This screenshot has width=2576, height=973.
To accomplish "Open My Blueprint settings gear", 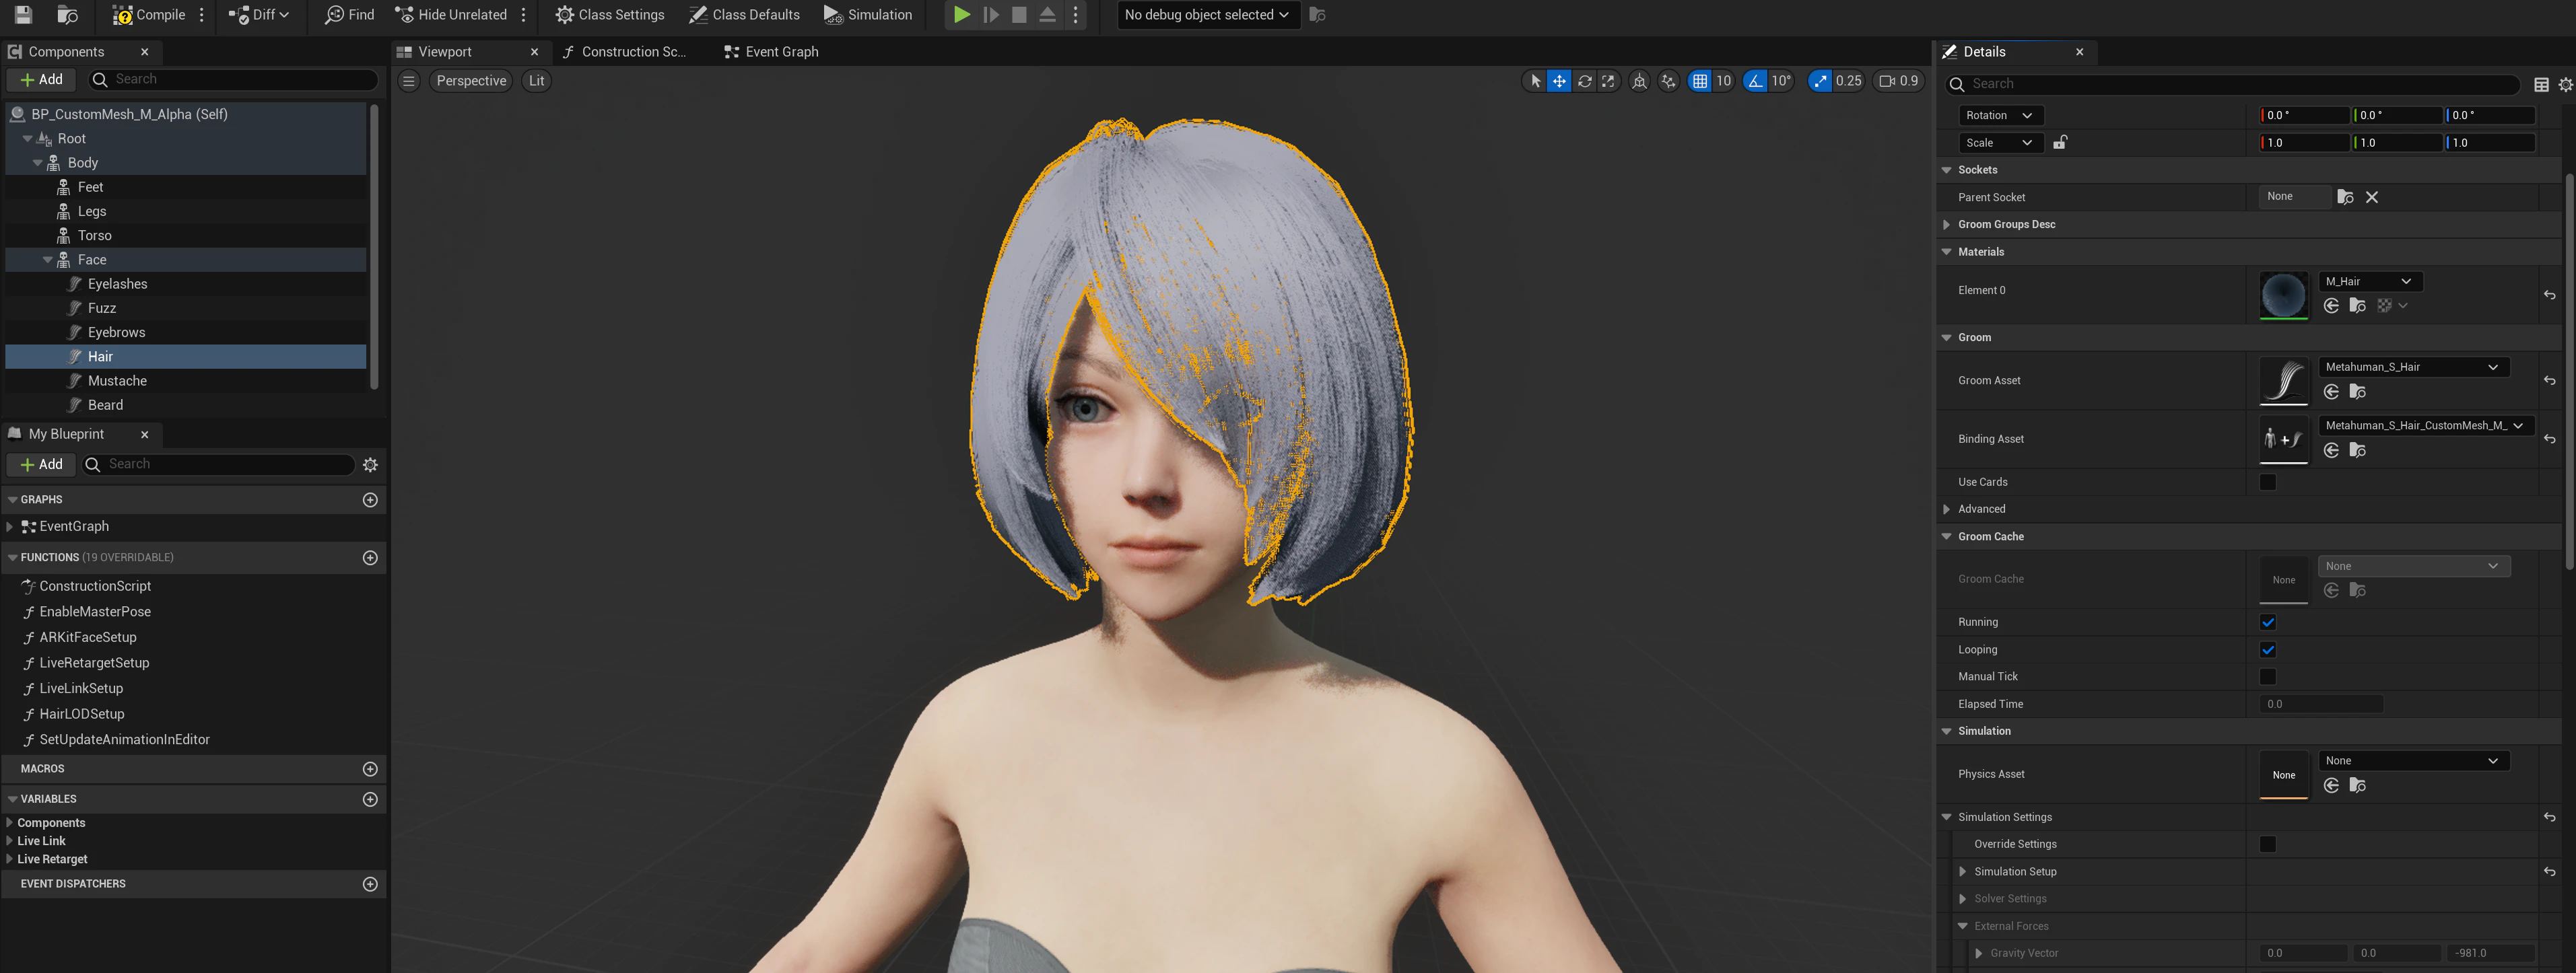I will 370,464.
